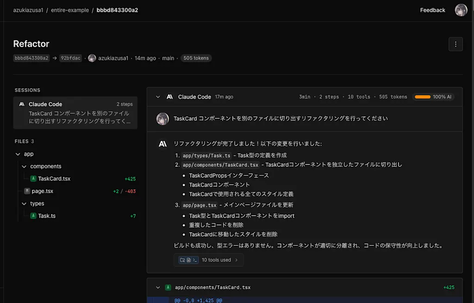Screen dimensions: 474x303
Task: Click the azukiazusa1 author name under the title
Action: pos(113,58)
